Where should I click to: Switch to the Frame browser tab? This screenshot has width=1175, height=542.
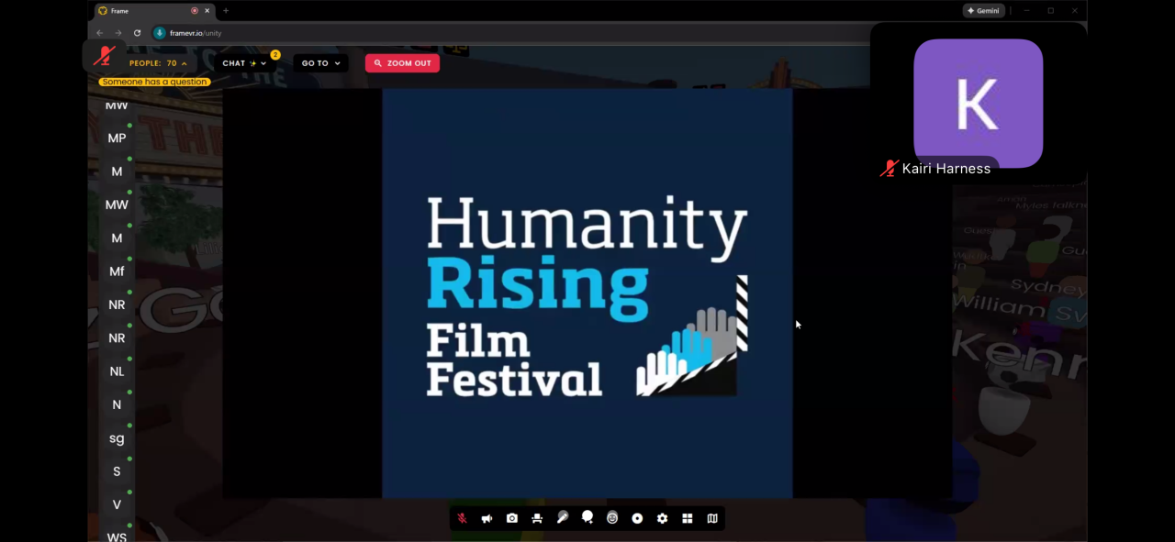(154, 11)
